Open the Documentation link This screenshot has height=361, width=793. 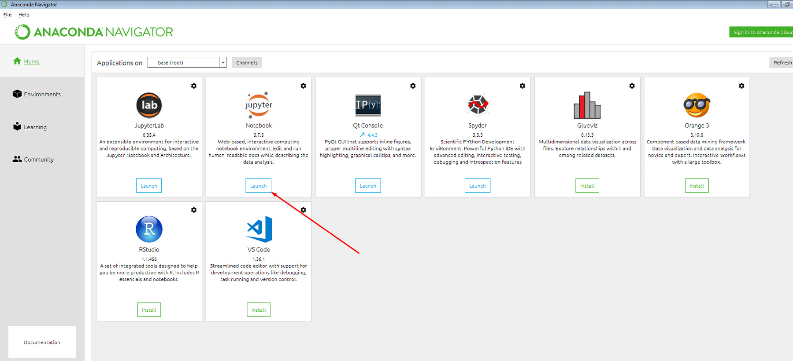click(x=42, y=342)
